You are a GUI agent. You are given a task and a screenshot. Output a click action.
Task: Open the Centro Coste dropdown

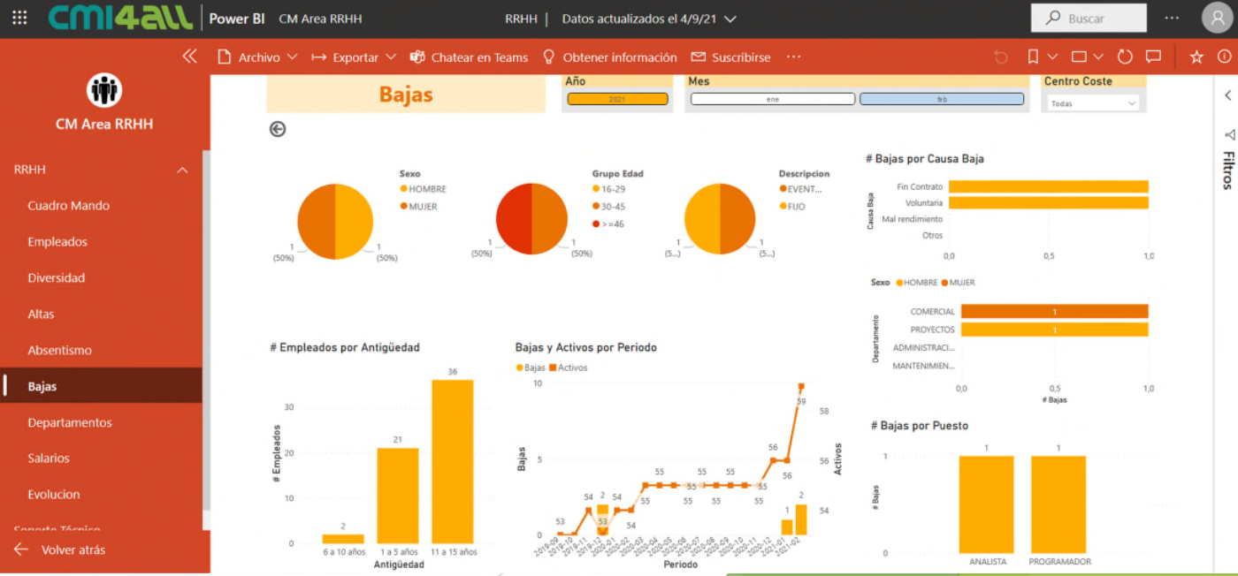(x=1093, y=103)
